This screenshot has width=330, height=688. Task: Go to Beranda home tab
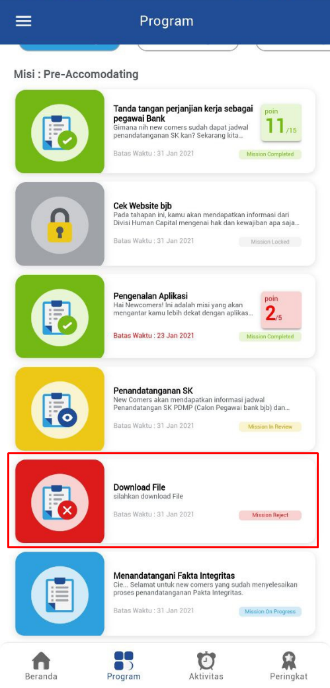[x=41, y=666]
